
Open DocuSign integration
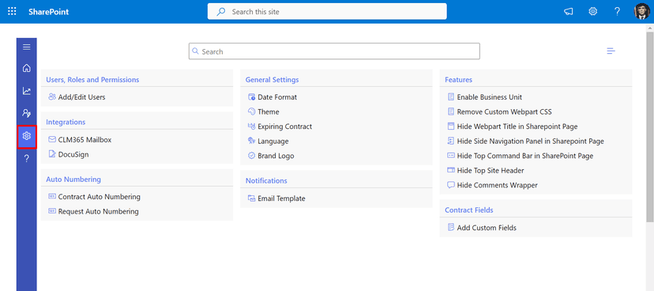point(69,154)
